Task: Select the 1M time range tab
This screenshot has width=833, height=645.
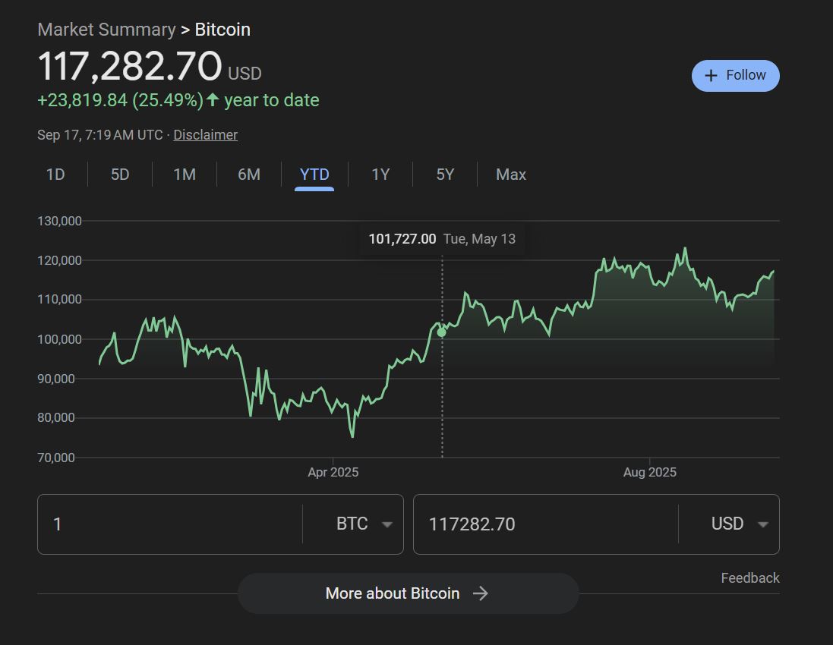Action: 185,174
